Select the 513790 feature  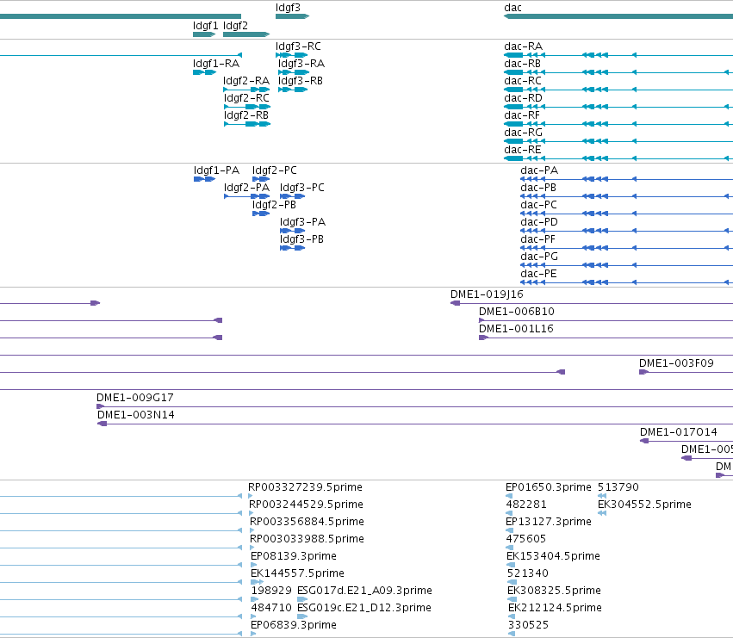pos(602,496)
